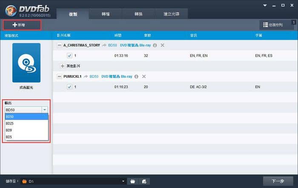Collapse the PUMUCKL1 source entry
Screen dimensions: 298x188
click(x=60, y=76)
